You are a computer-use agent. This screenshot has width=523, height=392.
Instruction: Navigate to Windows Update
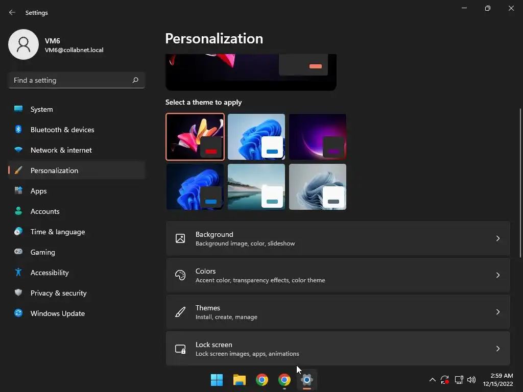pyautogui.click(x=77, y=313)
